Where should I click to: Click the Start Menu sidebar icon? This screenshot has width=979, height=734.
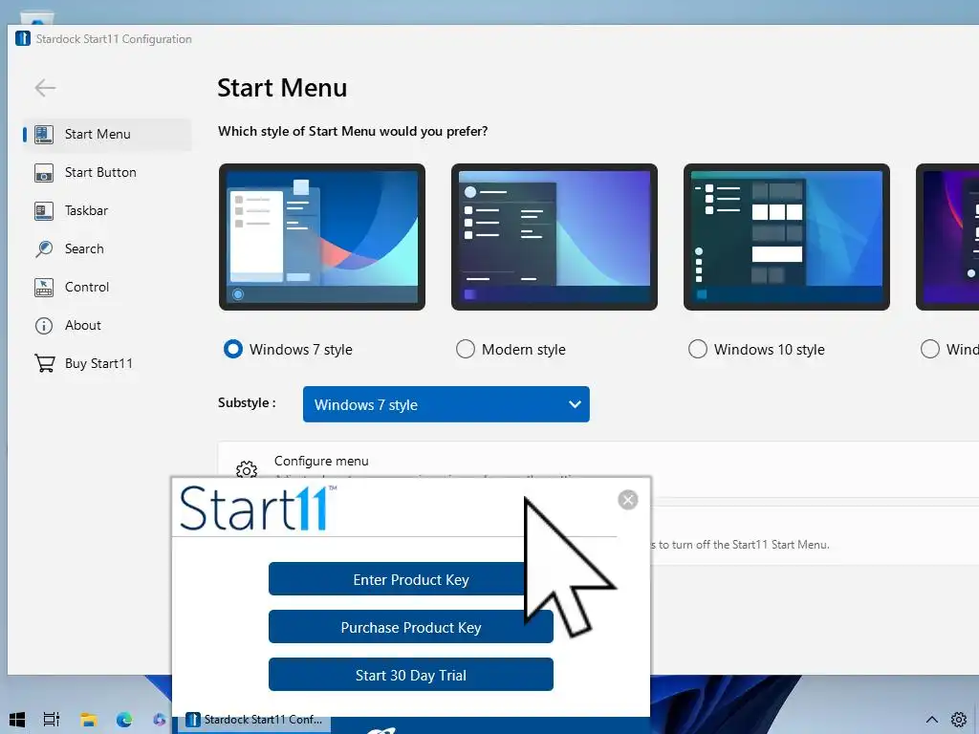(x=44, y=134)
